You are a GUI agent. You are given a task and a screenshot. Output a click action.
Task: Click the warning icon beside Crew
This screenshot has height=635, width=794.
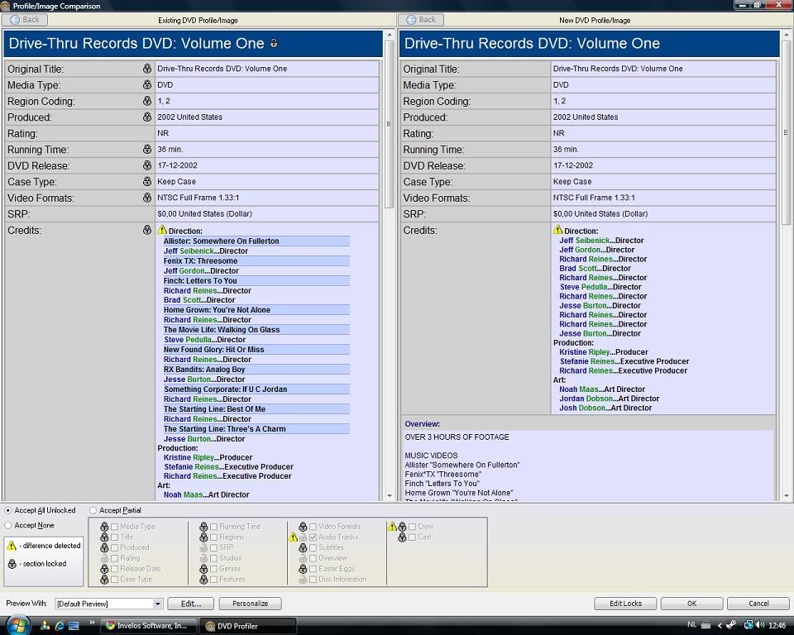pyautogui.click(x=392, y=526)
